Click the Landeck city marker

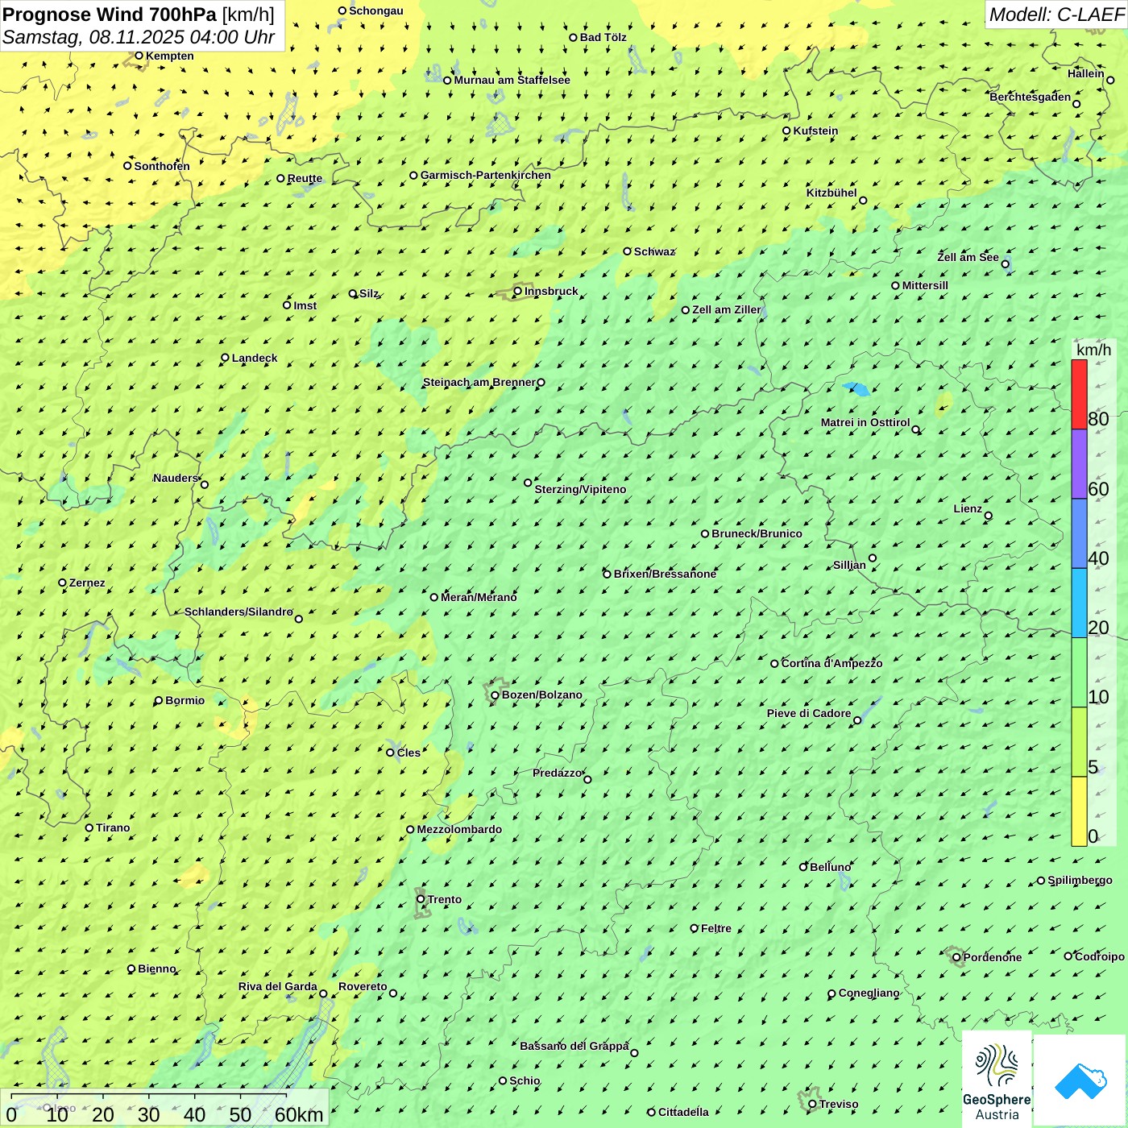[225, 358]
